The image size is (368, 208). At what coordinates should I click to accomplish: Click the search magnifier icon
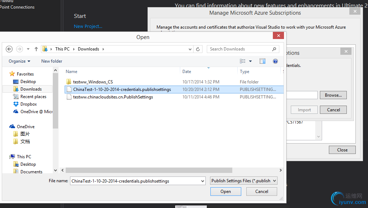coord(274,49)
